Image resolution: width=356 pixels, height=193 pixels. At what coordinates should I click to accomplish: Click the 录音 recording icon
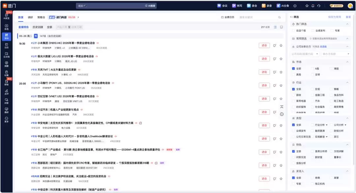pos(267,6)
